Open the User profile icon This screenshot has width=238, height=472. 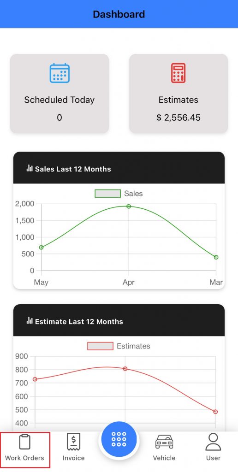point(213,442)
